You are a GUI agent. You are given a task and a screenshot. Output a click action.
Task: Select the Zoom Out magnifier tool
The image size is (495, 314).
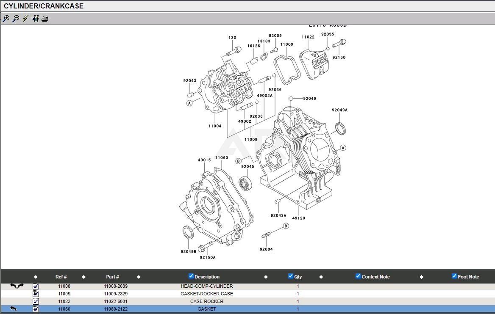click(x=15, y=19)
